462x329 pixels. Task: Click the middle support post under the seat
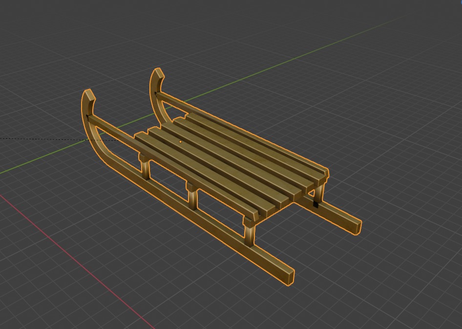coord(192,196)
